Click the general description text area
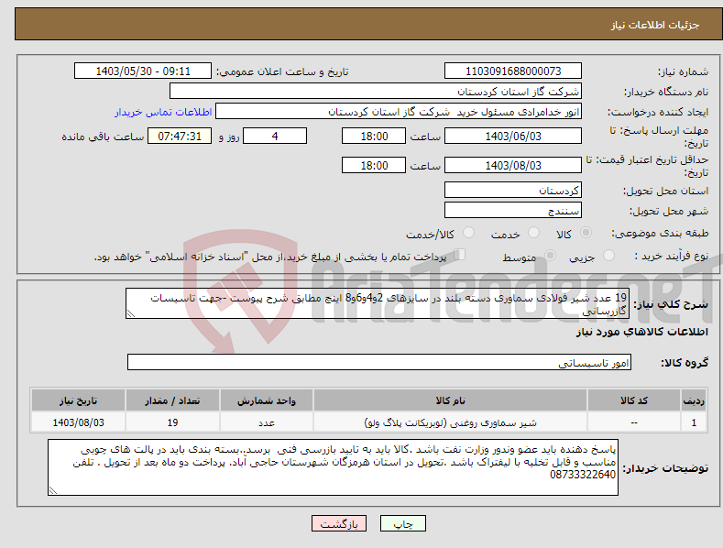This screenshot has width=723, height=548. [378, 303]
